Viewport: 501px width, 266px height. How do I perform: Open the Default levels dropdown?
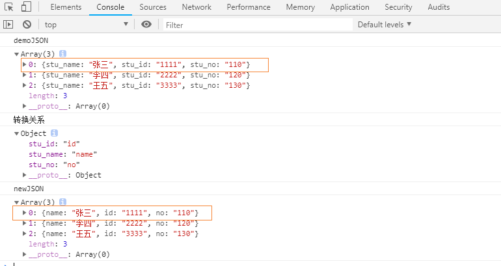(385, 25)
